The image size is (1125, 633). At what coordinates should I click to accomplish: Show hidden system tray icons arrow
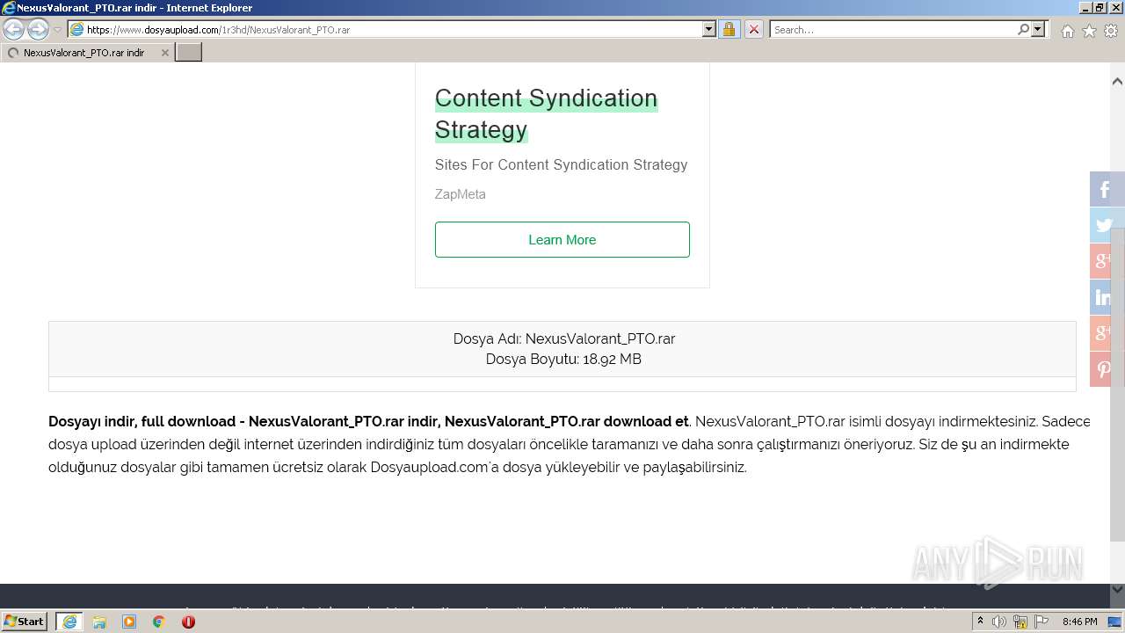(x=980, y=622)
